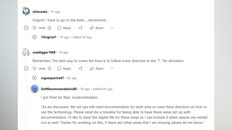Open more options on ofcbrooks comment
This screenshot has height=130, width=232.
click(112, 28)
